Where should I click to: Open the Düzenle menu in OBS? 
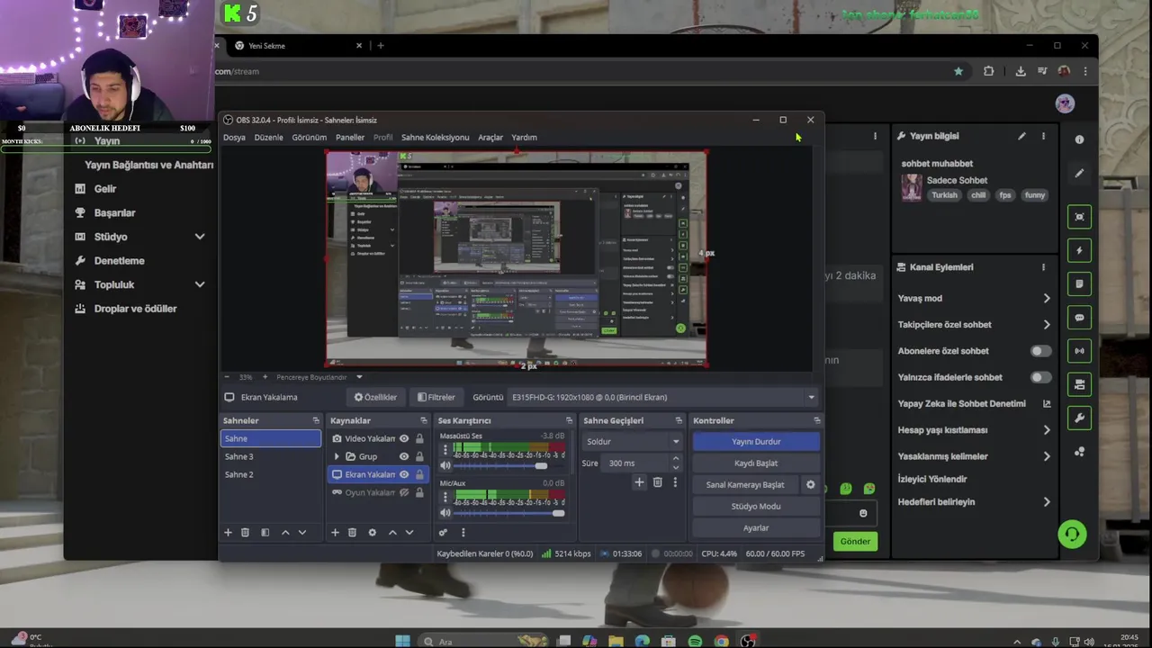pyautogui.click(x=268, y=138)
